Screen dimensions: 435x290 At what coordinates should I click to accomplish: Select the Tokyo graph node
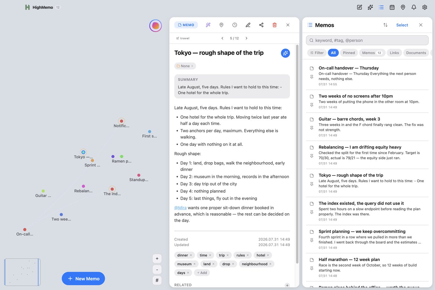point(83,152)
